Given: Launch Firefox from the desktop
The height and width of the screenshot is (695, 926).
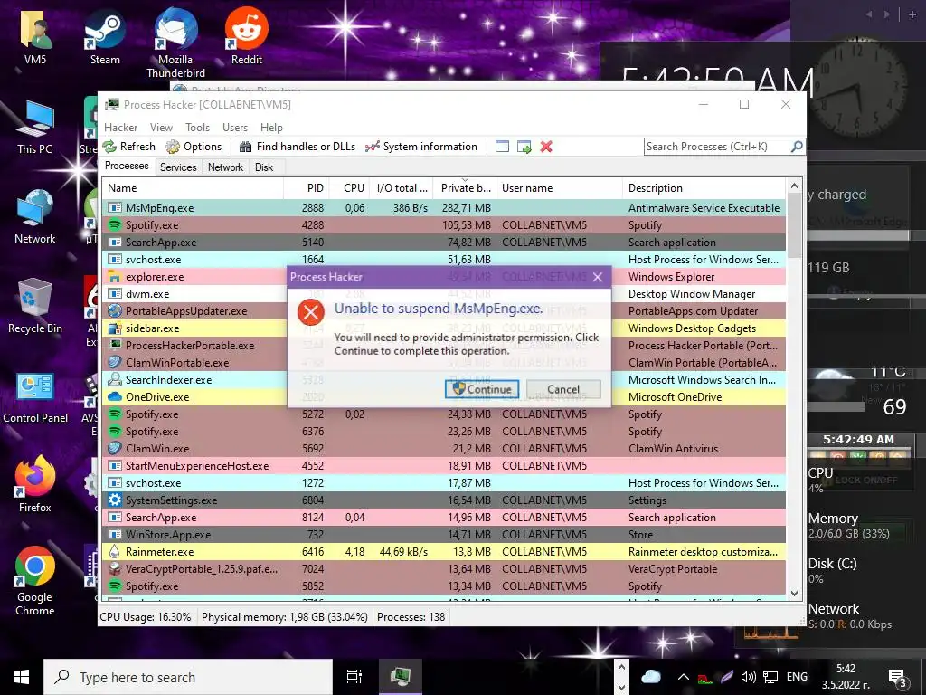Looking at the screenshot, I should 35,485.
